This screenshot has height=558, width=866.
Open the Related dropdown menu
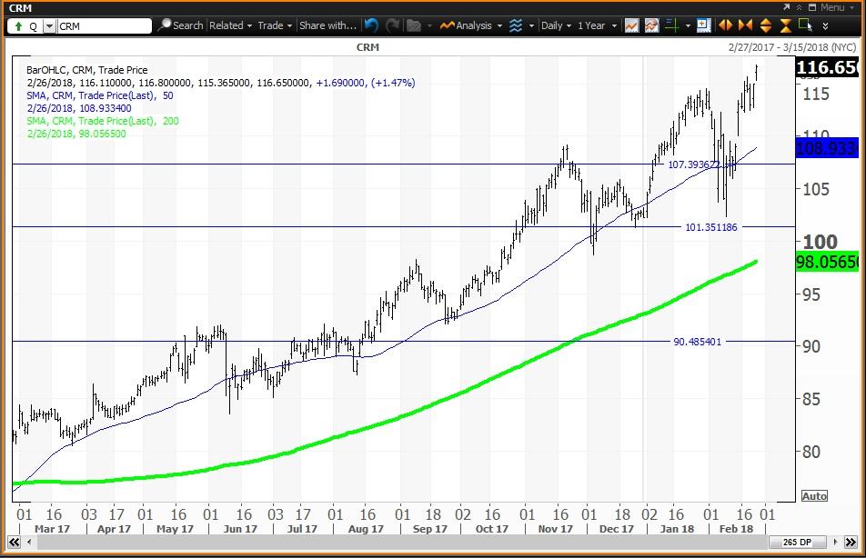[x=230, y=25]
